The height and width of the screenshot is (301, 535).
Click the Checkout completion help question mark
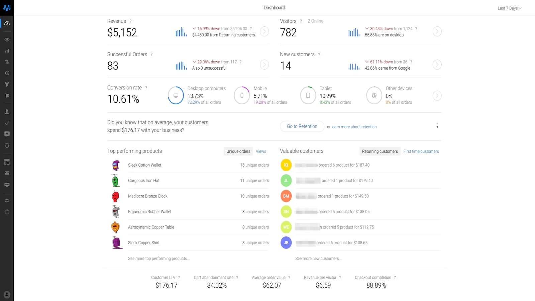[x=395, y=277]
